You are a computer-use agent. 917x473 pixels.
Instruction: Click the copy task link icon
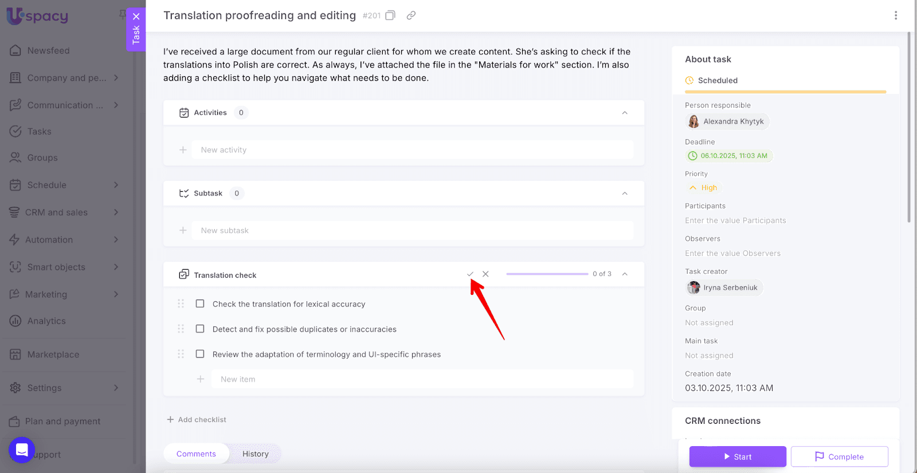point(411,15)
